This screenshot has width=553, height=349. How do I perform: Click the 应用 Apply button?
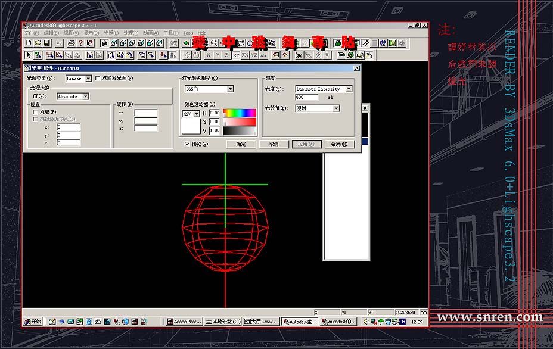click(x=306, y=144)
